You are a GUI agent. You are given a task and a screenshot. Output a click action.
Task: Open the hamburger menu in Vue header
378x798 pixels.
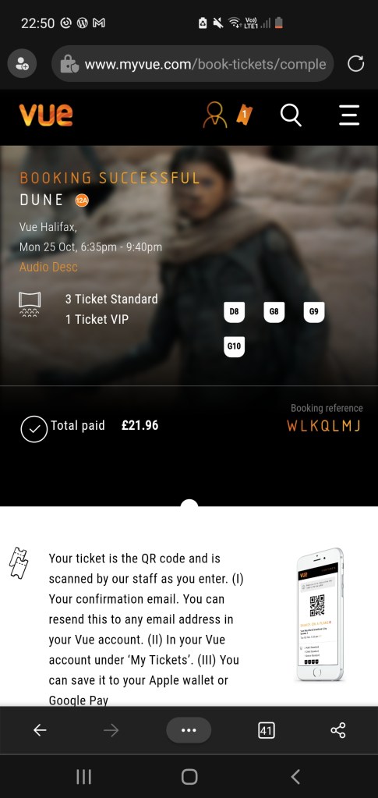[349, 115]
